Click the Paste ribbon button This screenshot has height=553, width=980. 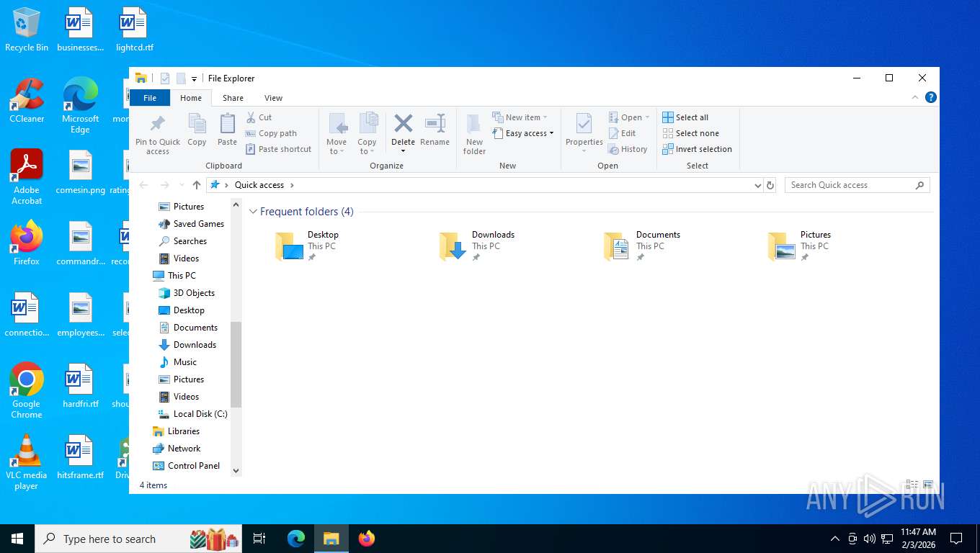[x=227, y=130]
